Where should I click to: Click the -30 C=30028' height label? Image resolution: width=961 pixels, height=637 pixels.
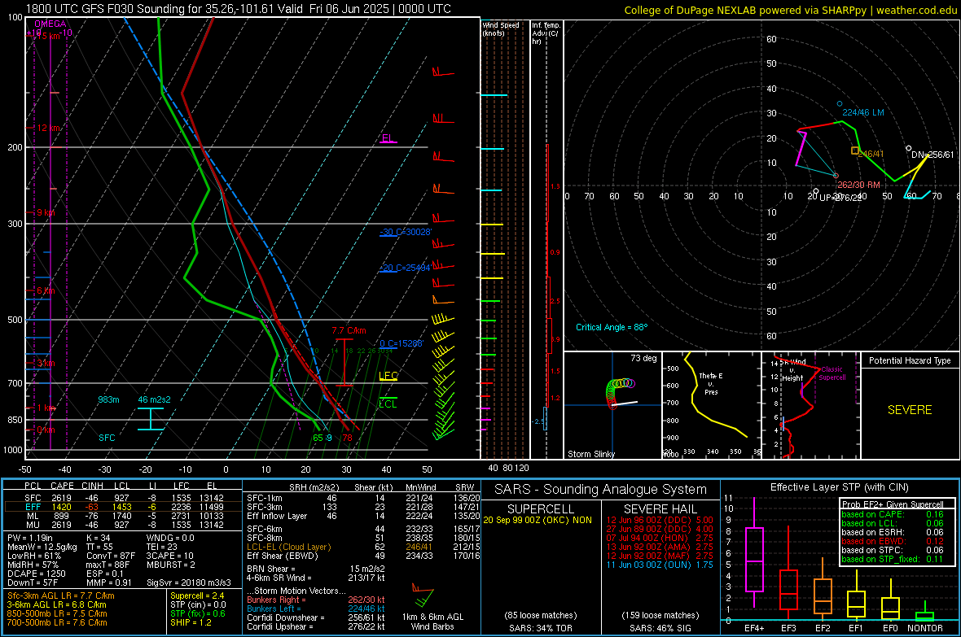click(x=406, y=232)
